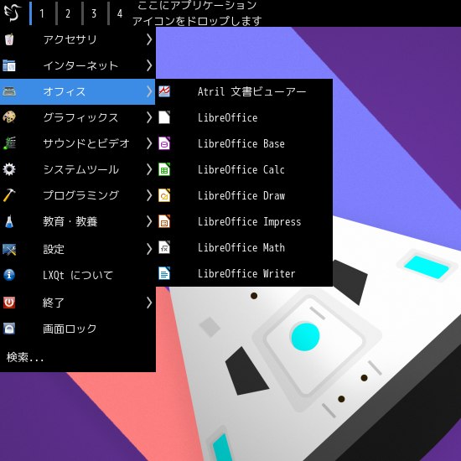Viewport: 461px width, 461px height.
Task: Select the グラフィックス category label
Action: [80, 117]
